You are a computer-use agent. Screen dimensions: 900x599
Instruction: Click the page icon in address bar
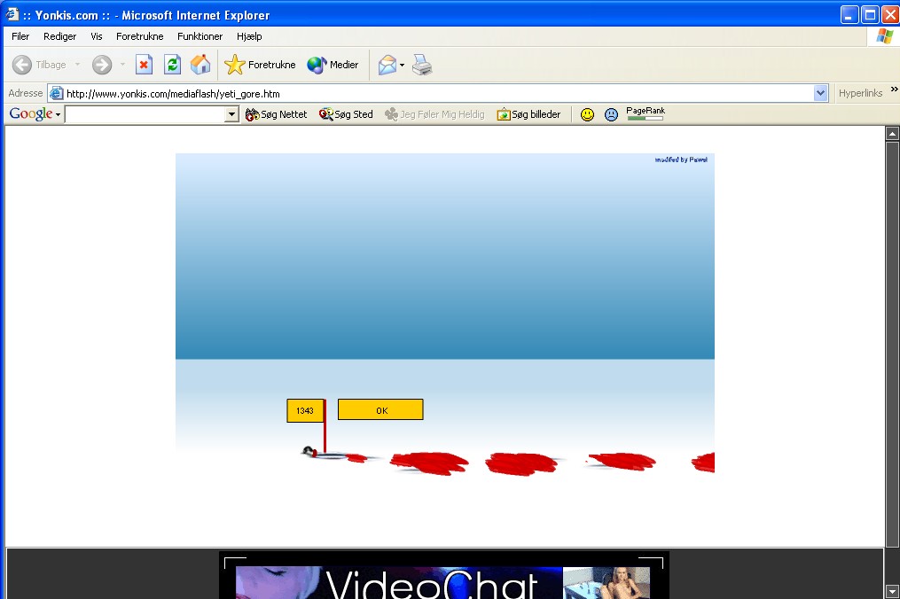tap(56, 93)
